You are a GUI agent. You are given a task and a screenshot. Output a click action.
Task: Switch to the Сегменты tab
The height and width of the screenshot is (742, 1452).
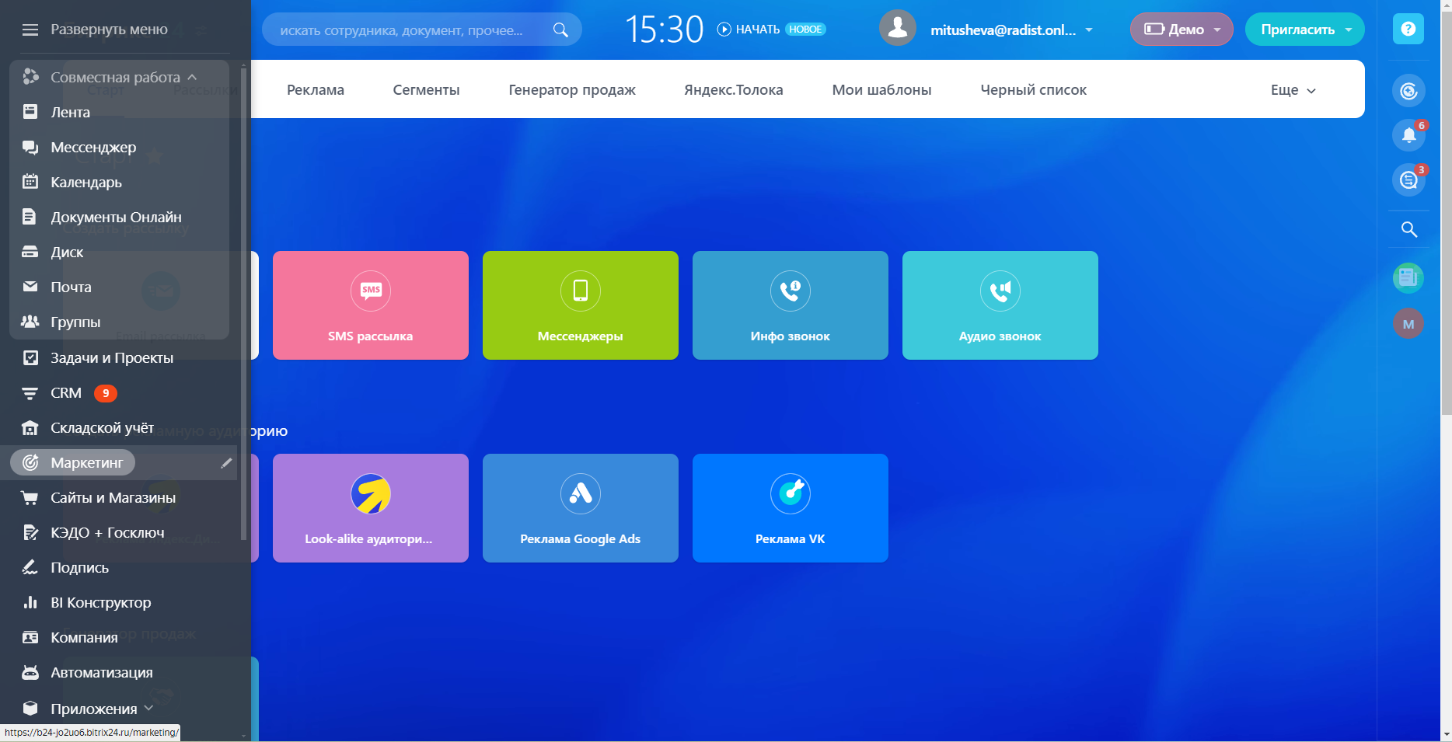426,90
